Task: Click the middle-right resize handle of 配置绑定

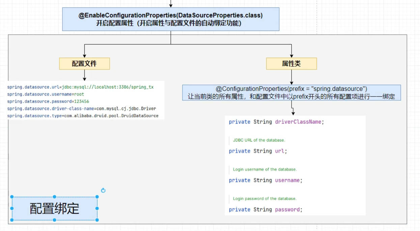Action: (x=97, y=208)
